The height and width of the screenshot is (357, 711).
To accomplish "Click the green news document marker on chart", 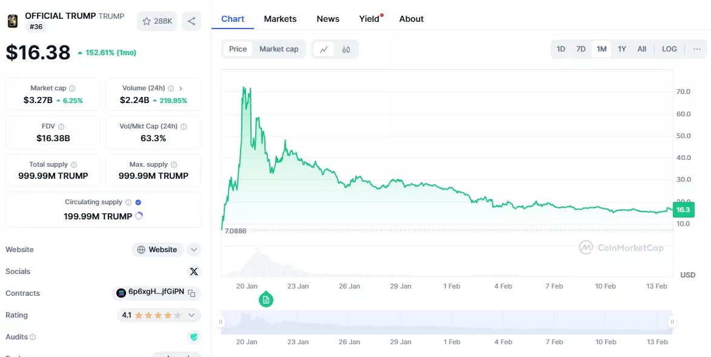I will pos(266,299).
